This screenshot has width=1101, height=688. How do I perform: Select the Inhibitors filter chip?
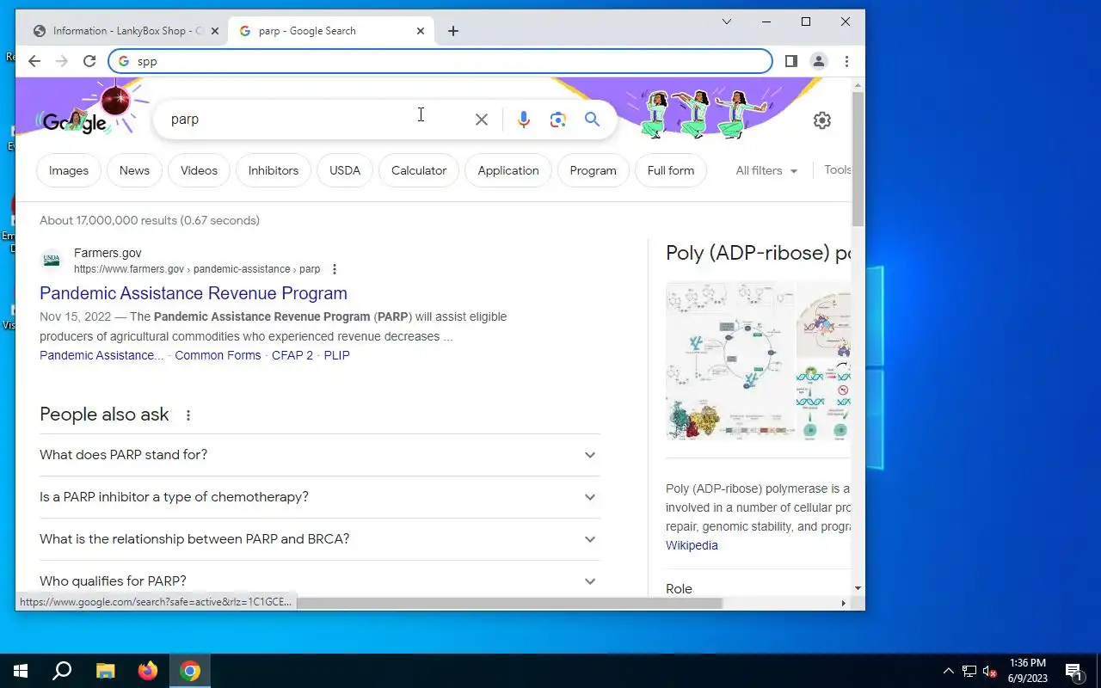click(x=274, y=170)
